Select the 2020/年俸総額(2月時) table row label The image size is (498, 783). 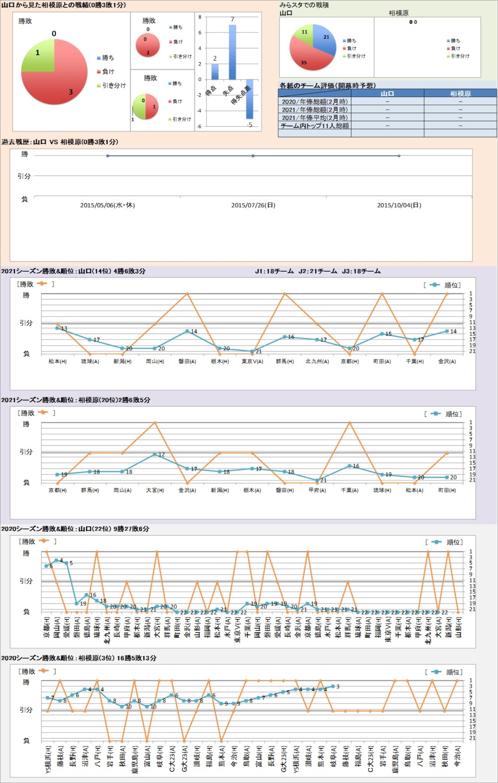pyautogui.click(x=315, y=101)
